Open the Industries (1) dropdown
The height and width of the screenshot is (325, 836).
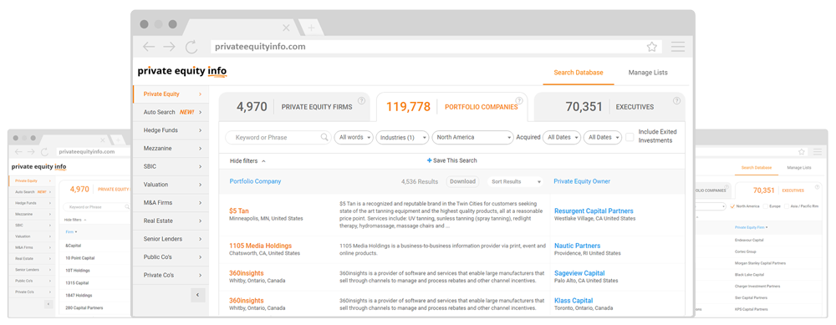[x=402, y=138]
